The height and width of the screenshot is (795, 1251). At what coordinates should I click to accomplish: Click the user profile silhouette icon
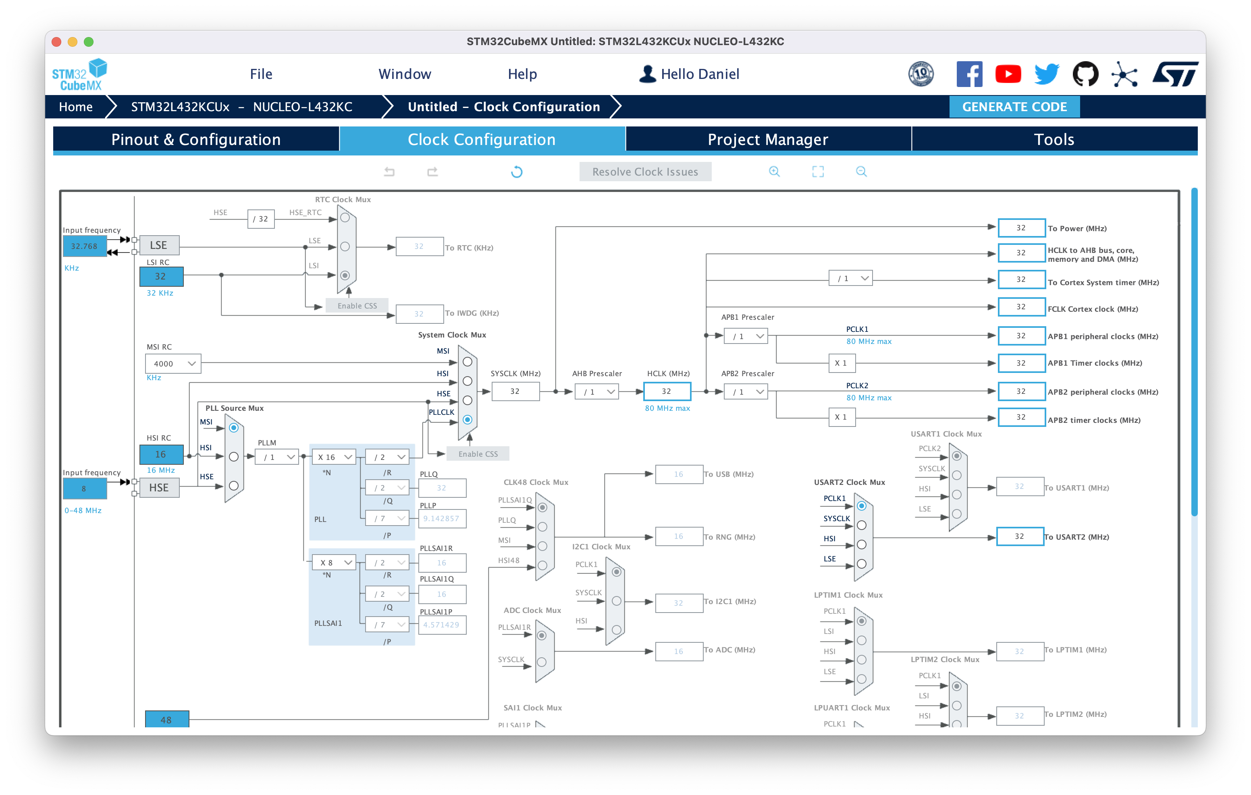[x=647, y=74]
